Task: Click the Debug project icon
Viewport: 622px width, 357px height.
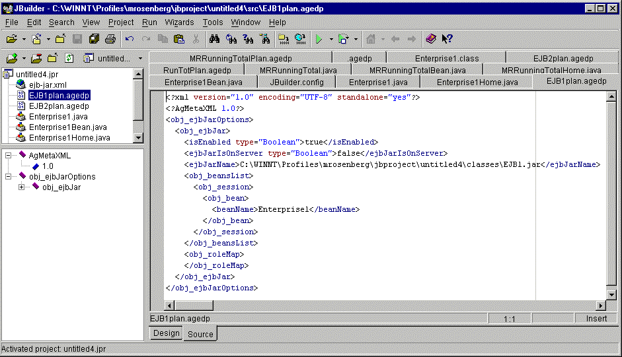Action: (343, 39)
